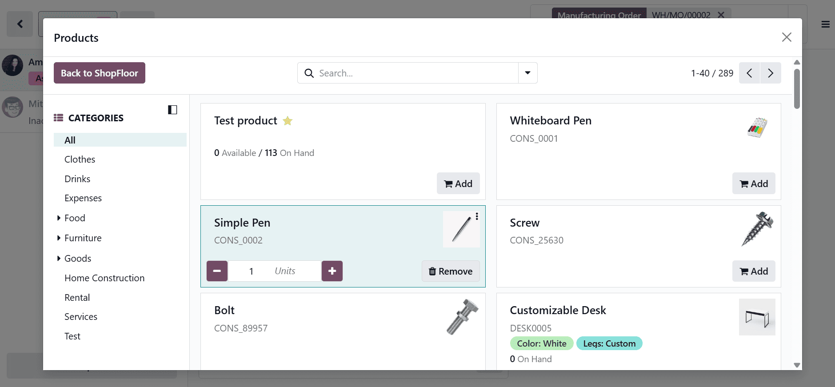Click the list icon next to CATEGORIES header
The width and height of the screenshot is (835, 387).
pos(58,117)
